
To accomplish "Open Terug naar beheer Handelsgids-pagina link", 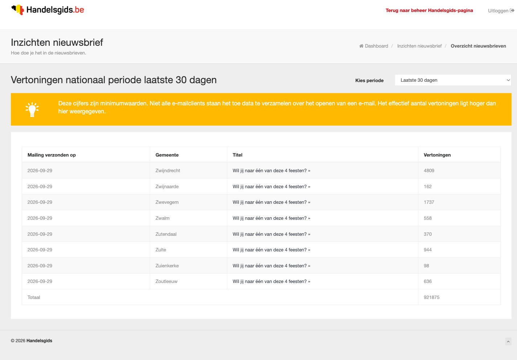I will (429, 11).
